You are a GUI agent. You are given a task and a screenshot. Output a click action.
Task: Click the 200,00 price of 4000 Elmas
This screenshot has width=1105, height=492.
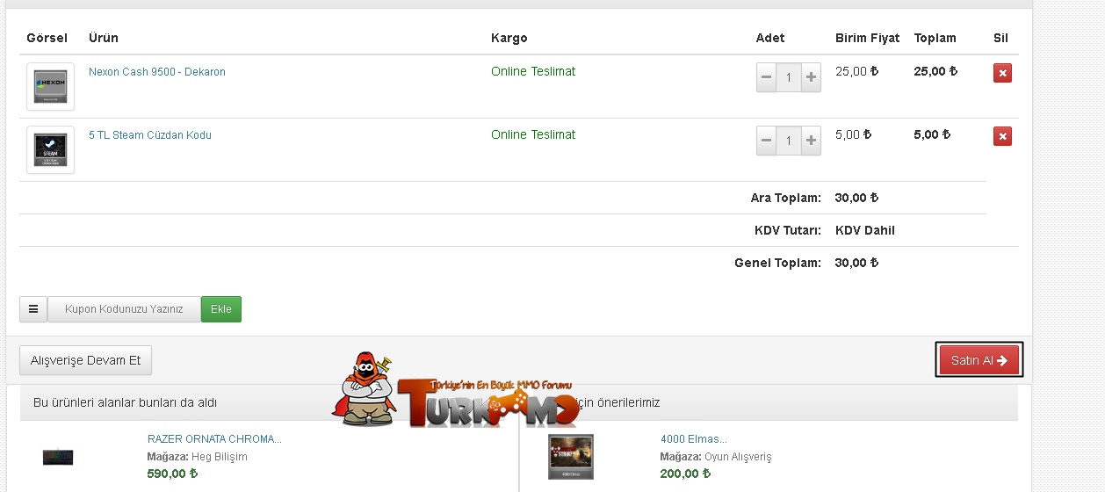[x=685, y=474]
